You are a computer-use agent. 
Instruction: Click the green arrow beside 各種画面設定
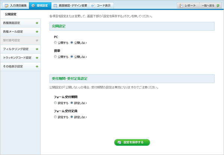pyautogui.click(x=37, y=23)
